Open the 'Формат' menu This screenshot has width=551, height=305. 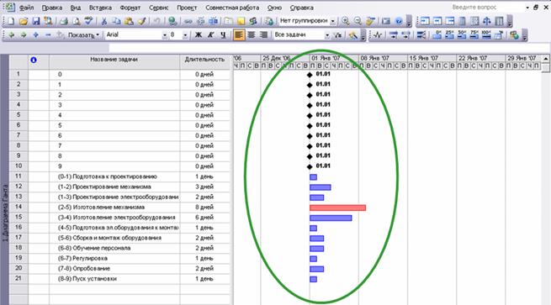(x=130, y=8)
